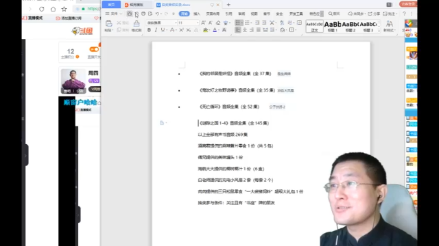Click the Copy icon in ribbon
The height and width of the screenshot is (246, 439).
pyautogui.click(x=119, y=30)
